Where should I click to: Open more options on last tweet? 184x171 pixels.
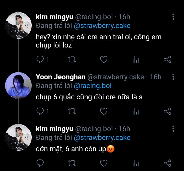click(x=173, y=129)
